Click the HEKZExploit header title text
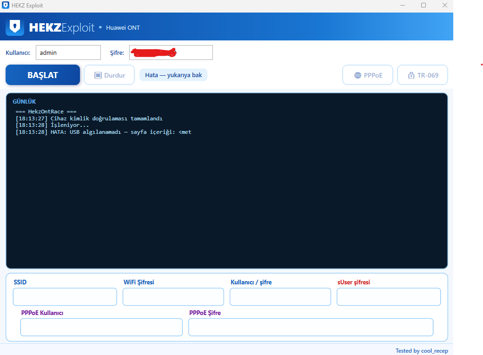This screenshot has width=483, height=355. point(62,27)
